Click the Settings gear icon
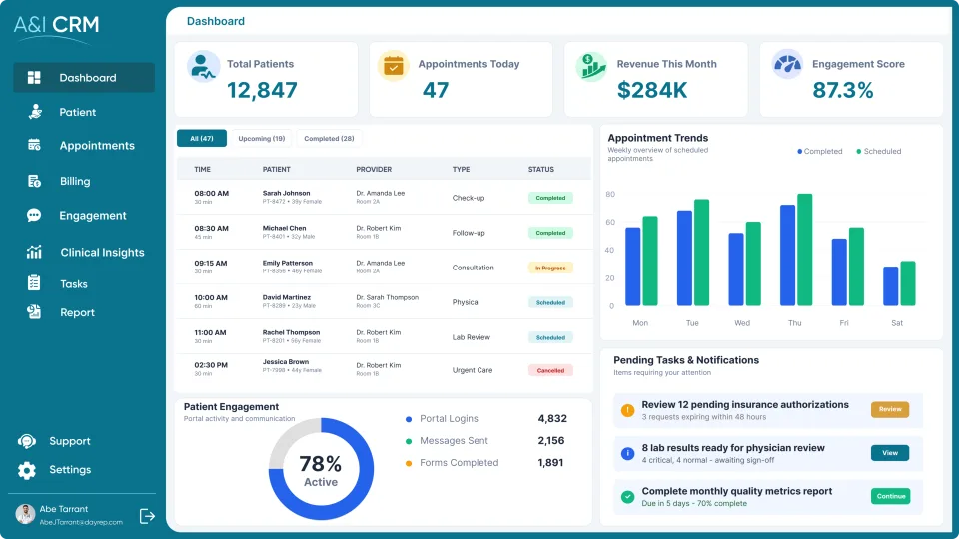The image size is (959, 539). tap(26, 470)
